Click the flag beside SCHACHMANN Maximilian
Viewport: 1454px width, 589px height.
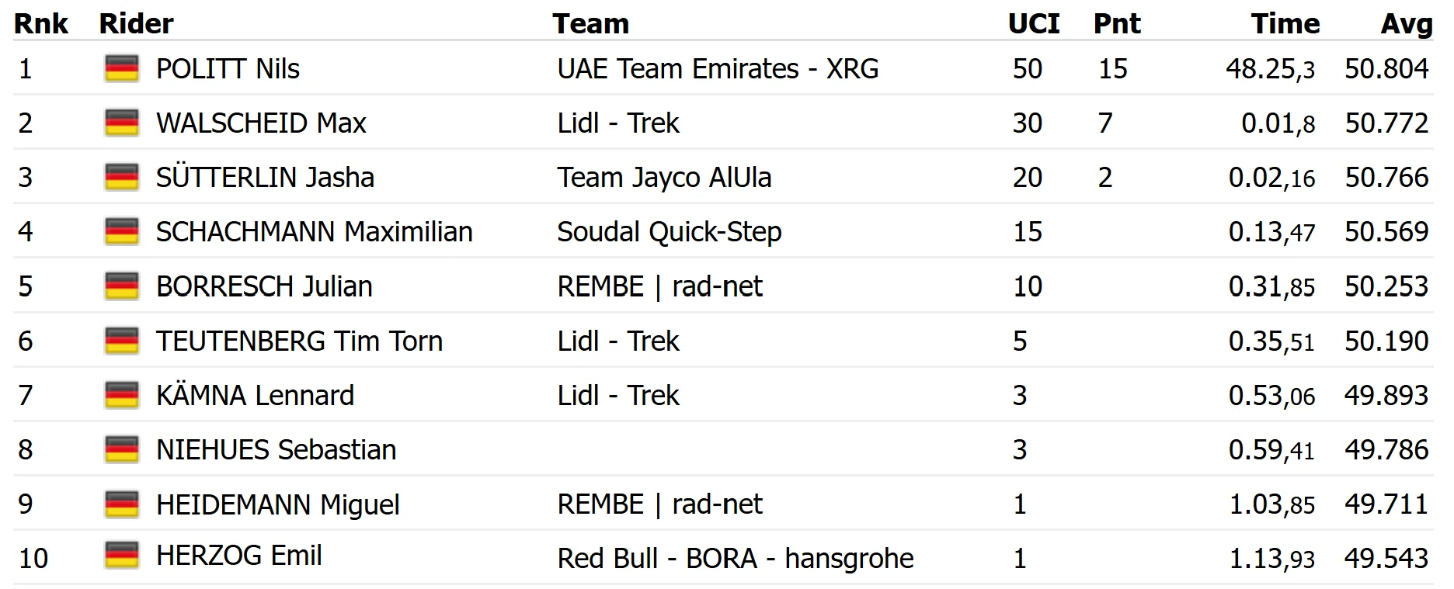pos(122,231)
